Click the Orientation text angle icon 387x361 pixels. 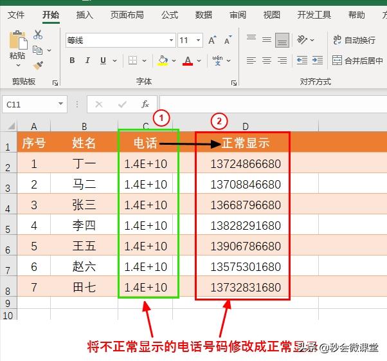click(x=302, y=39)
